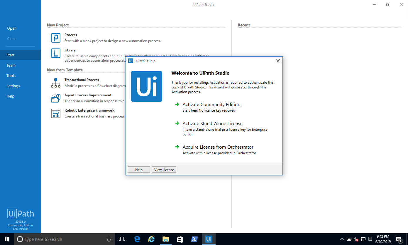Click the 'New Project' section heading
Screen dimensions: 408x245
point(58,25)
